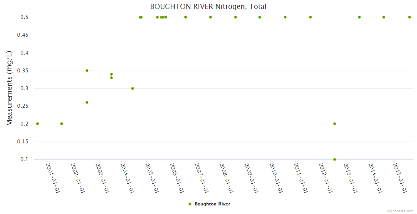Screen dimensions: 417x214
Task: Select the leftmost 0.2 mg/L data point
Action: tap(37, 124)
